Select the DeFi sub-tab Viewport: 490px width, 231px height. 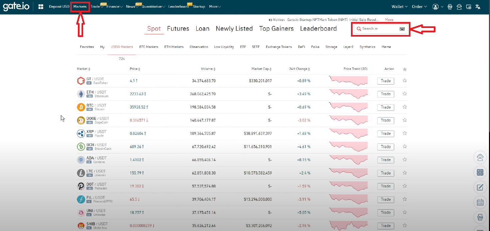(301, 47)
